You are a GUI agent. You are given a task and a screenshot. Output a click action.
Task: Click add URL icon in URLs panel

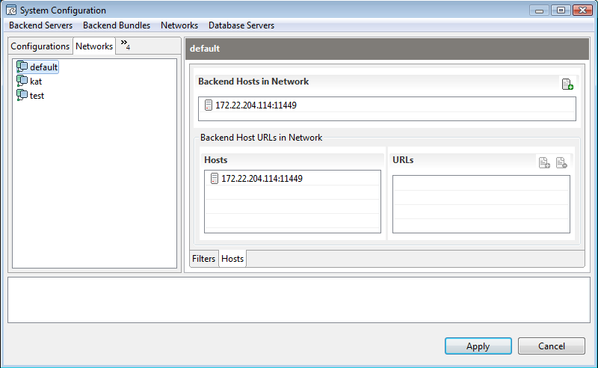point(544,162)
